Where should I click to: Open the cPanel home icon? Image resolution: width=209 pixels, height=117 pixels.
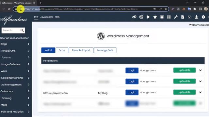pyautogui.click(x=134, y=17)
